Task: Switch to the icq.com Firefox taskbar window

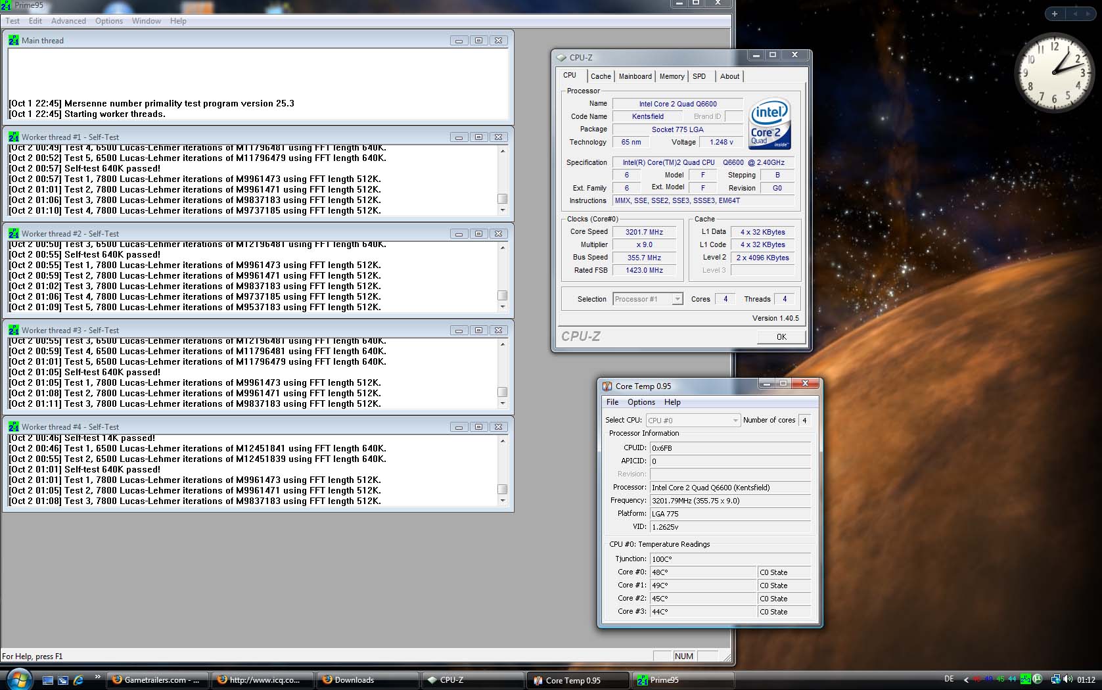Action: coord(262,680)
